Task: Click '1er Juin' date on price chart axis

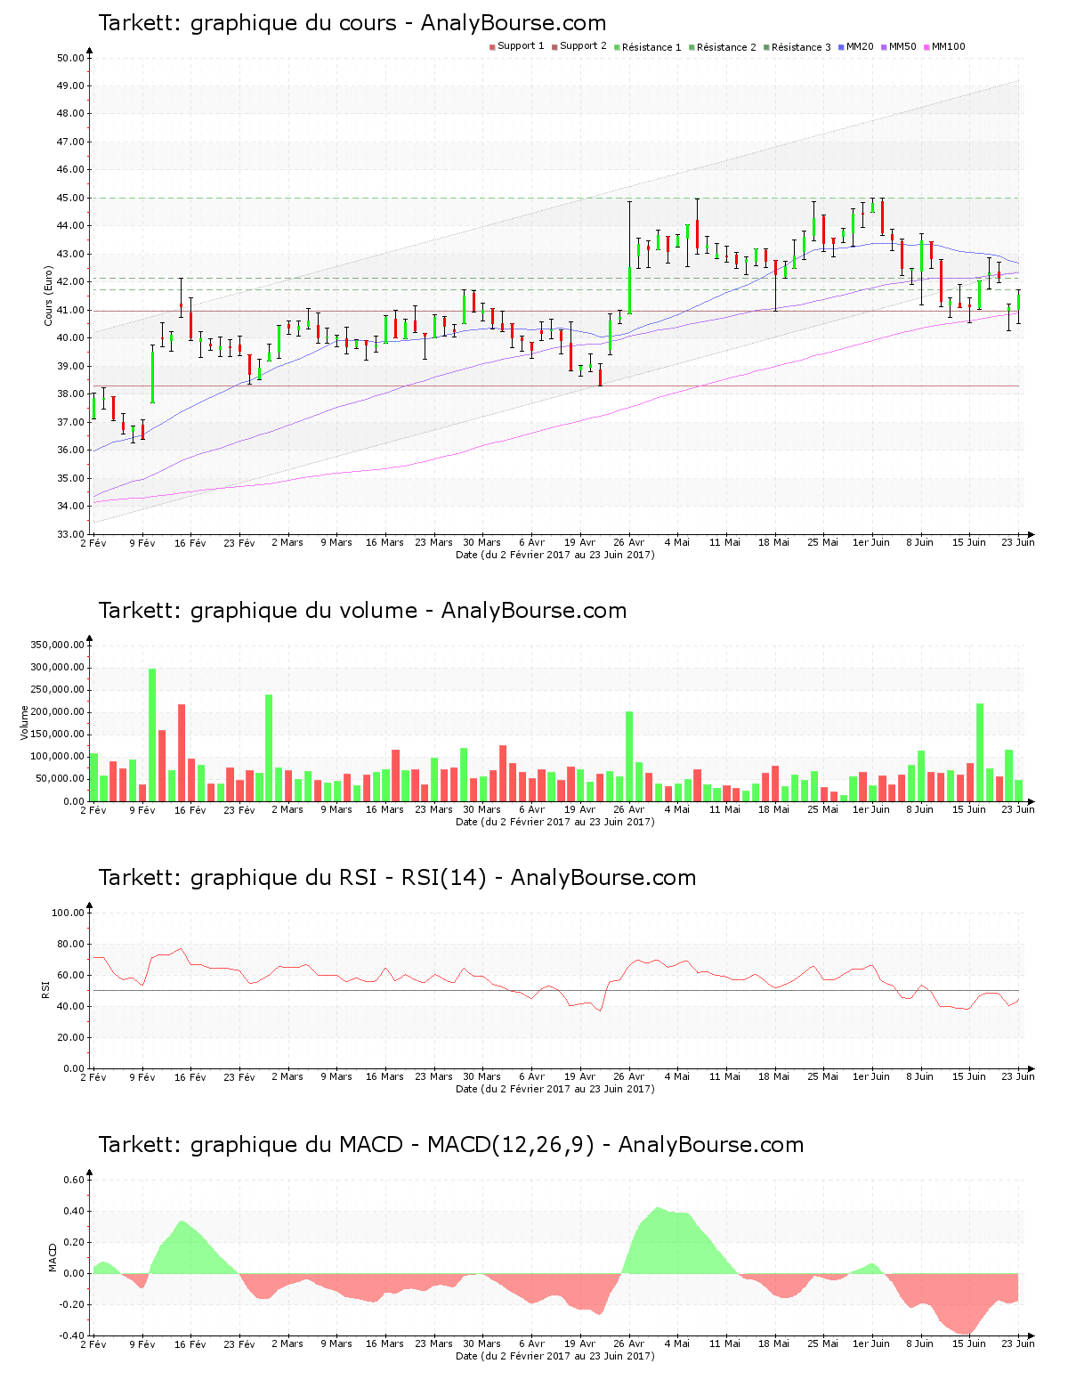Action: click(x=871, y=542)
